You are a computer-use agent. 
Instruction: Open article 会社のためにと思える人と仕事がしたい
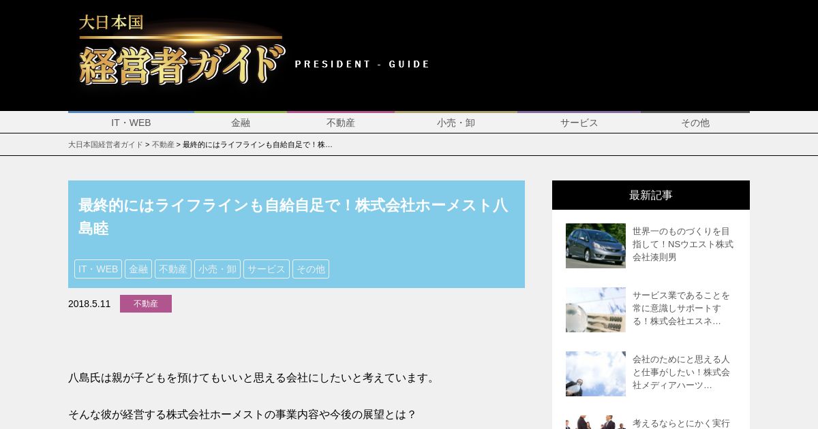[682, 372]
